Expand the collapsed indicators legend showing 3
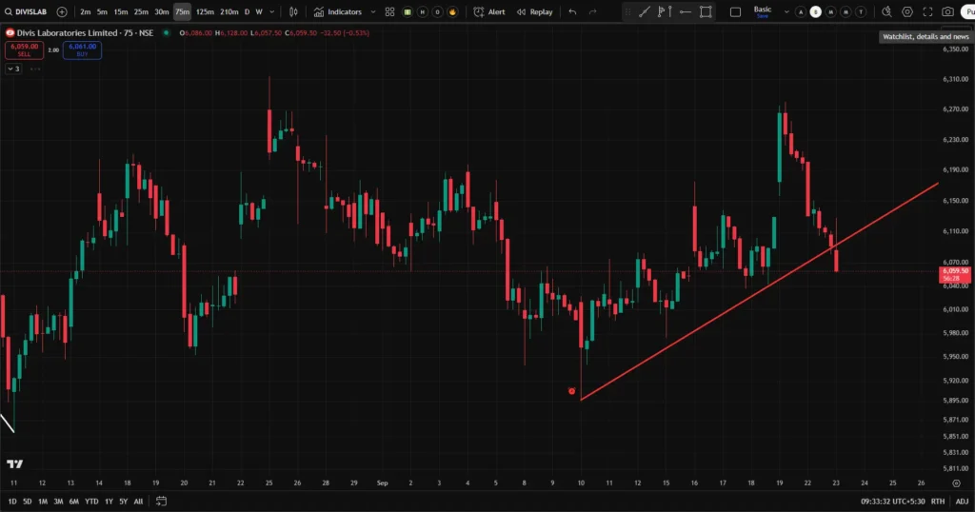Screen dimensions: 975x512 pos(13,69)
